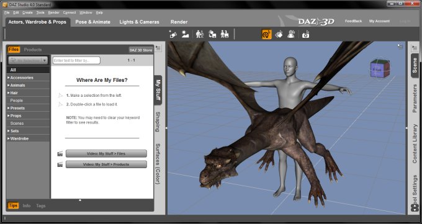Open the My Stuff pane options menu icon
This screenshot has height=224, width=422.
[158, 48]
